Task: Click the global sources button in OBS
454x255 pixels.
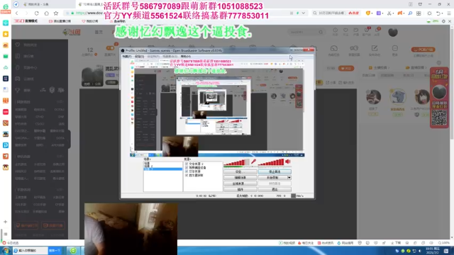Action: pos(240,183)
